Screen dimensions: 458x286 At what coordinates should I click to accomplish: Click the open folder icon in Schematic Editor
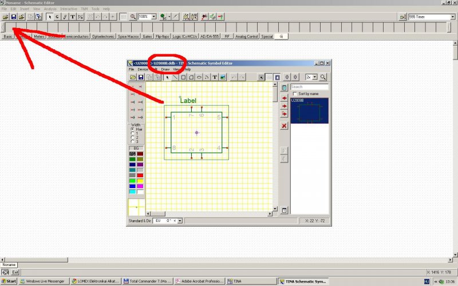pos(5,17)
